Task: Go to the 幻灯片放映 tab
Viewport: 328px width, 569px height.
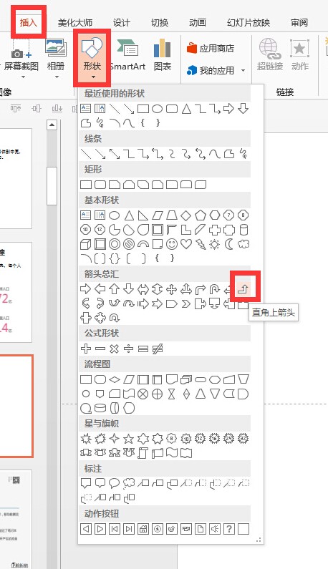Action: point(249,22)
